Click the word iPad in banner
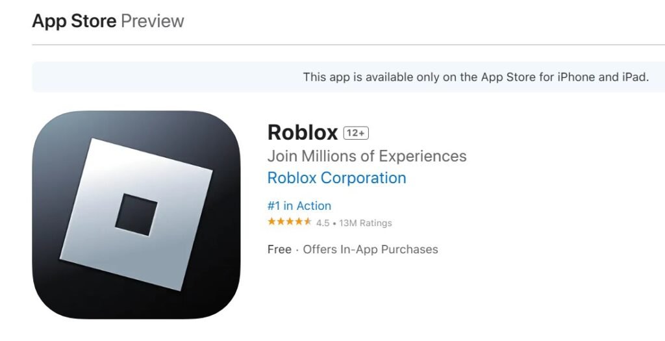 pyautogui.click(x=637, y=77)
